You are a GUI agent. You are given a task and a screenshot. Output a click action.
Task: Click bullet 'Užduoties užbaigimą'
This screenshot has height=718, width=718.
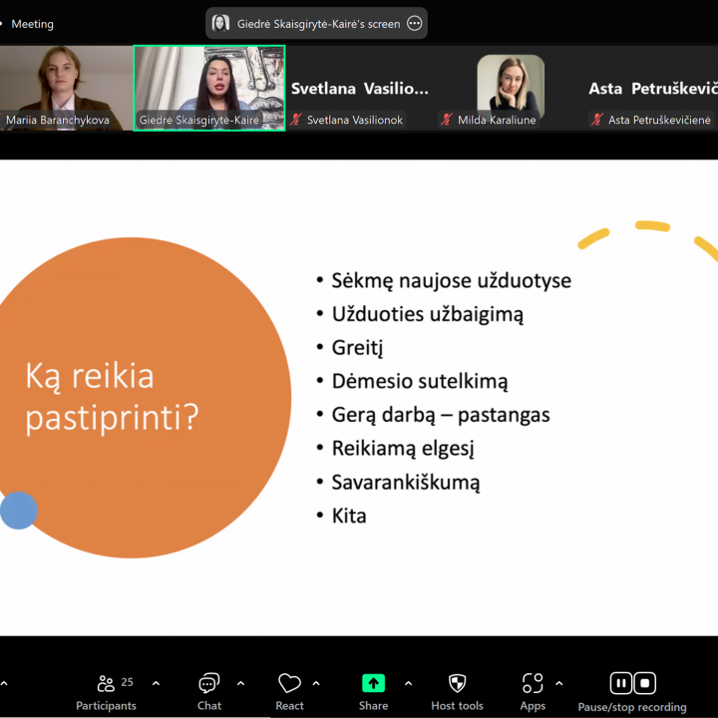427,314
